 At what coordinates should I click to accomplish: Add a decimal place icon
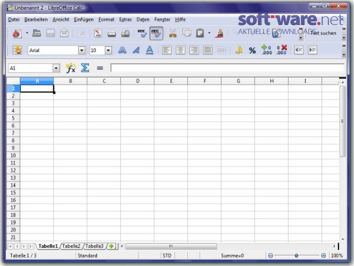click(267, 50)
